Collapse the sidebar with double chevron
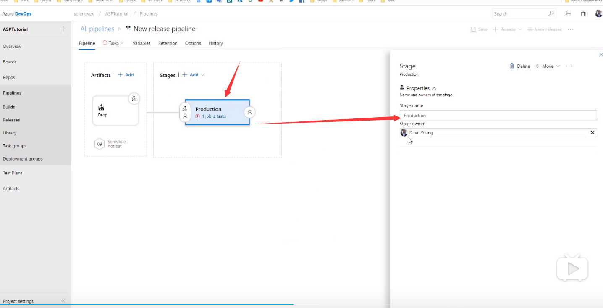The height and width of the screenshot is (308, 603). (63, 300)
